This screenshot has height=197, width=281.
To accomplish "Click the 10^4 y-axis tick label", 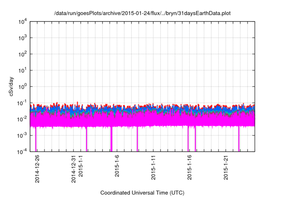I will [23, 22].
